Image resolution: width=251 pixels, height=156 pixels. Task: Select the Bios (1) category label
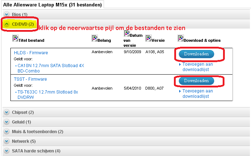(19, 15)
